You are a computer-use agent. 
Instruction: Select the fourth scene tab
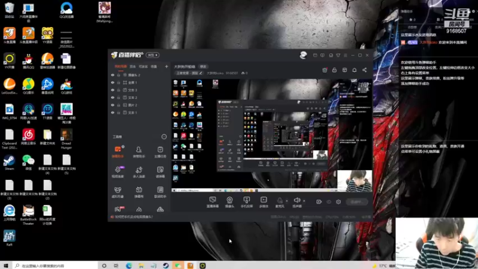pos(154,66)
